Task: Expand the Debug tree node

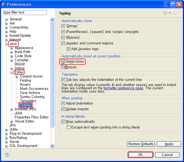Action: tap(12, 68)
